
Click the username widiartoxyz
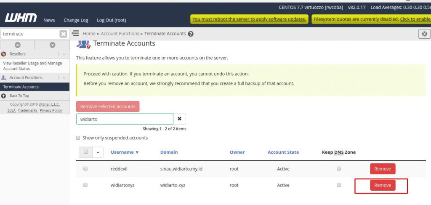[122, 185]
